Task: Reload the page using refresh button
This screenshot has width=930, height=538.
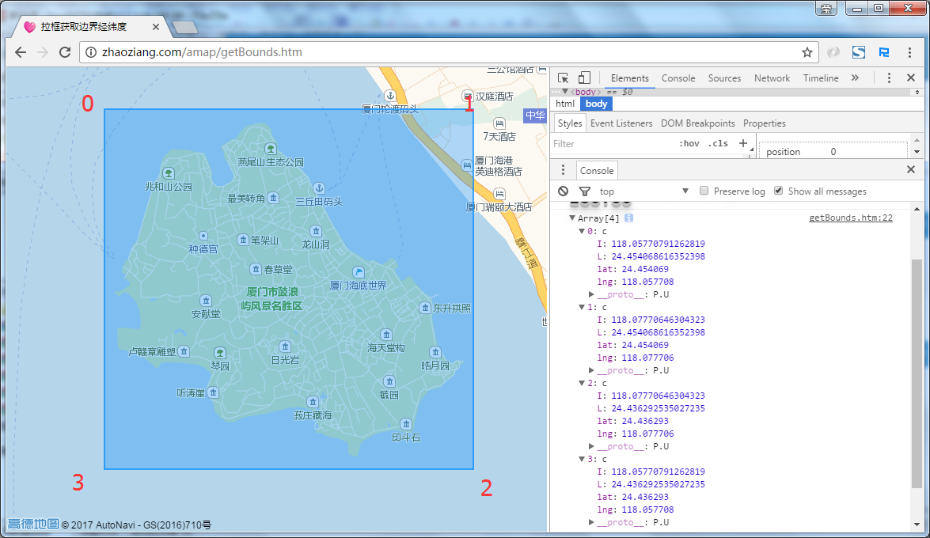Action: [x=65, y=52]
